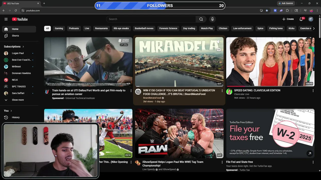Open options for iShowSpeed WWE video

coord(222,162)
